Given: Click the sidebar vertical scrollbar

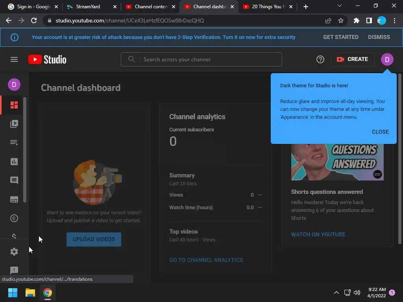Looking at the screenshot, I should [25, 150].
